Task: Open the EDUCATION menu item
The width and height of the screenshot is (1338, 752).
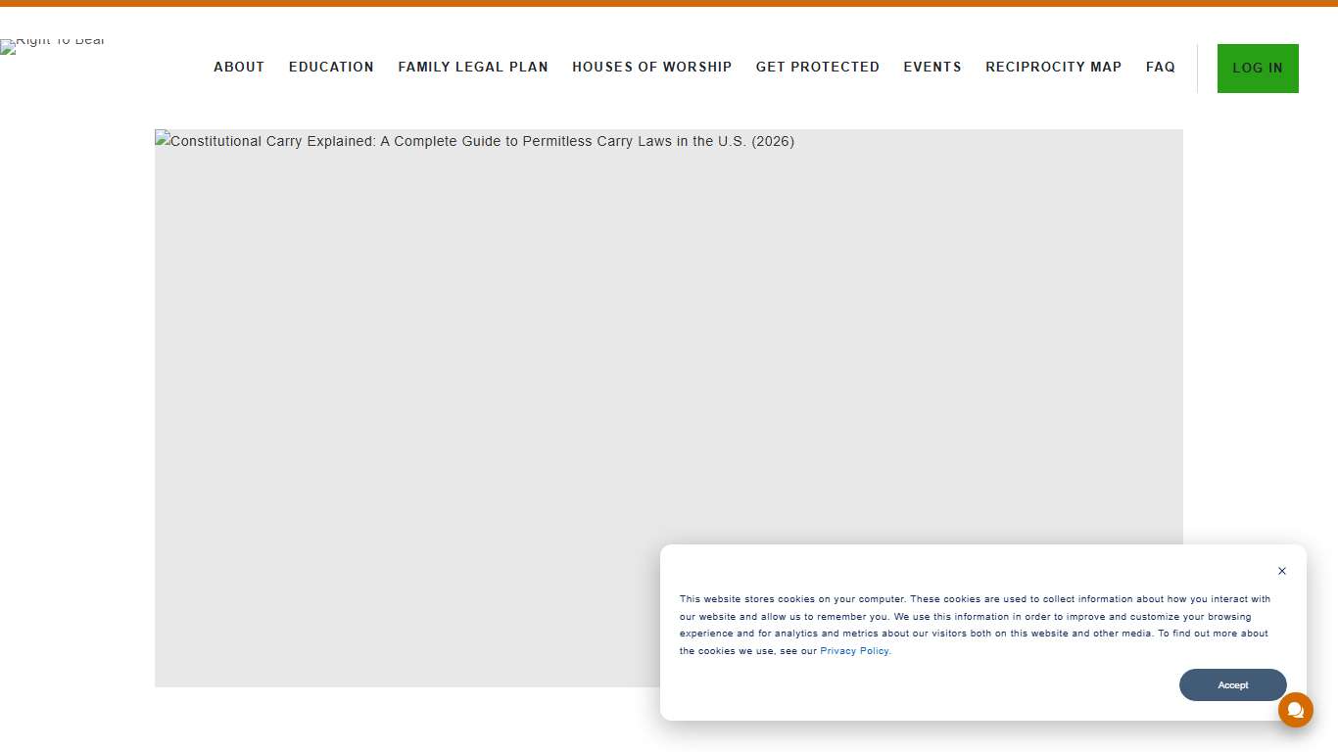Action: 331,67
